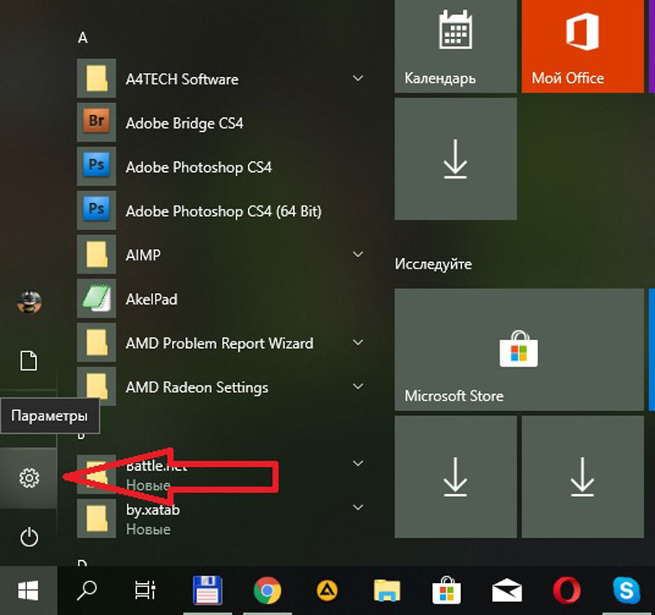Open Microsoft Store from the taskbar
The width and height of the screenshot is (655, 615).
pyautogui.click(x=446, y=590)
